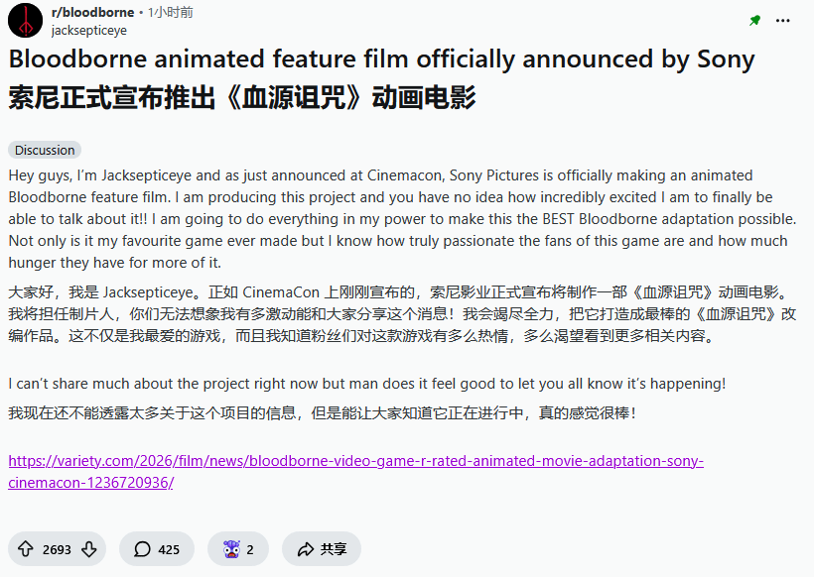The width and height of the screenshot is (814, 577).
Task: Click the award count number 2
Action: tap(250, 549)
